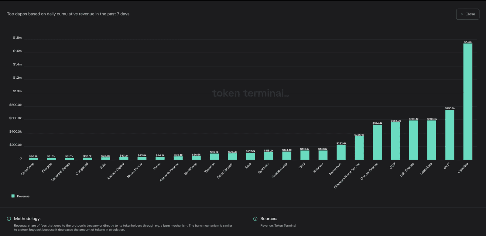Screen dimensions: 486x236
Task: Click the $563.9k value label
Action: coord(395,121)
